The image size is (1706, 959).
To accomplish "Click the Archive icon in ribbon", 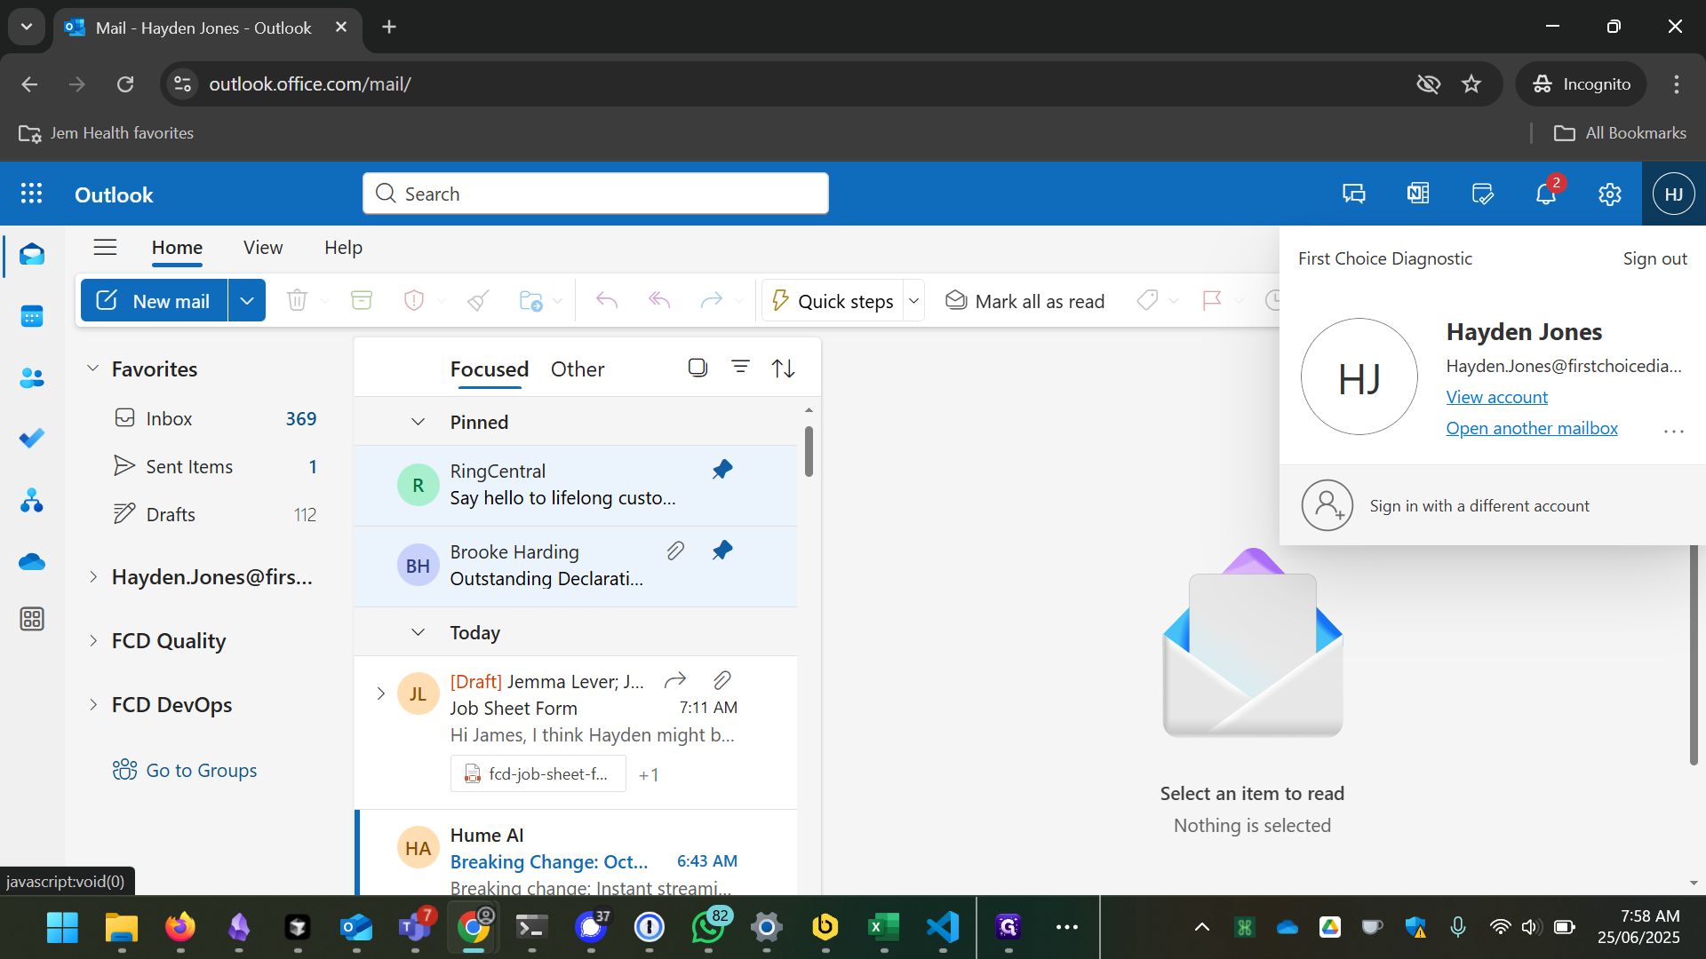I will 362,301.
